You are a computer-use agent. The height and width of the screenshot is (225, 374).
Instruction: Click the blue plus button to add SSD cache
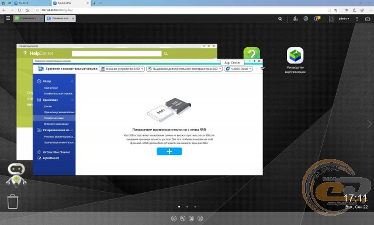click(169, 152)
